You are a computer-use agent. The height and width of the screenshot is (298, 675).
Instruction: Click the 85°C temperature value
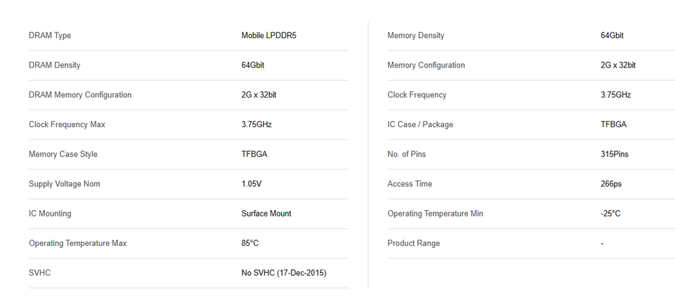tap(250, 243)
